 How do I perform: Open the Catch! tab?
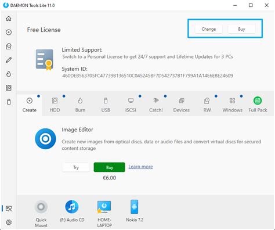coord(156,105)
